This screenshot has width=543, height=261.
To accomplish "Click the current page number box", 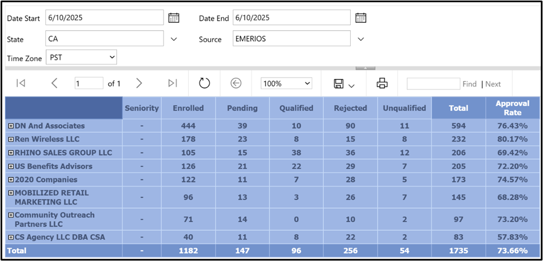I will (x=89, y=83).
